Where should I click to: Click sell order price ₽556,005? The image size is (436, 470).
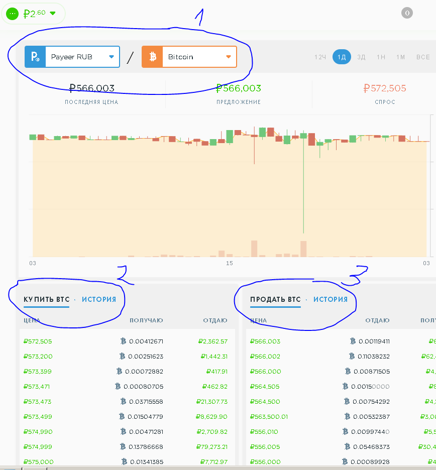tap(265, 446)
